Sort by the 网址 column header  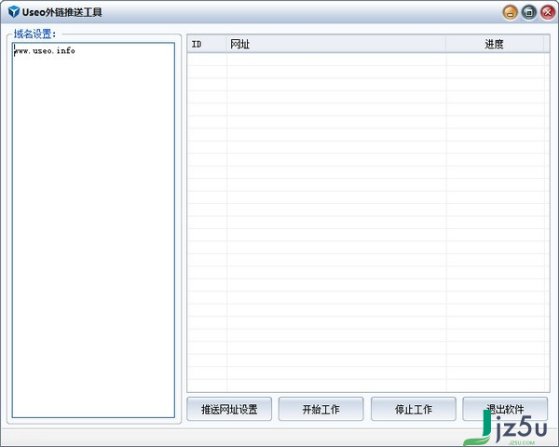336,44
